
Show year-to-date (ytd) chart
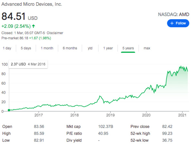pyautogui.click(x=90, y=48)
